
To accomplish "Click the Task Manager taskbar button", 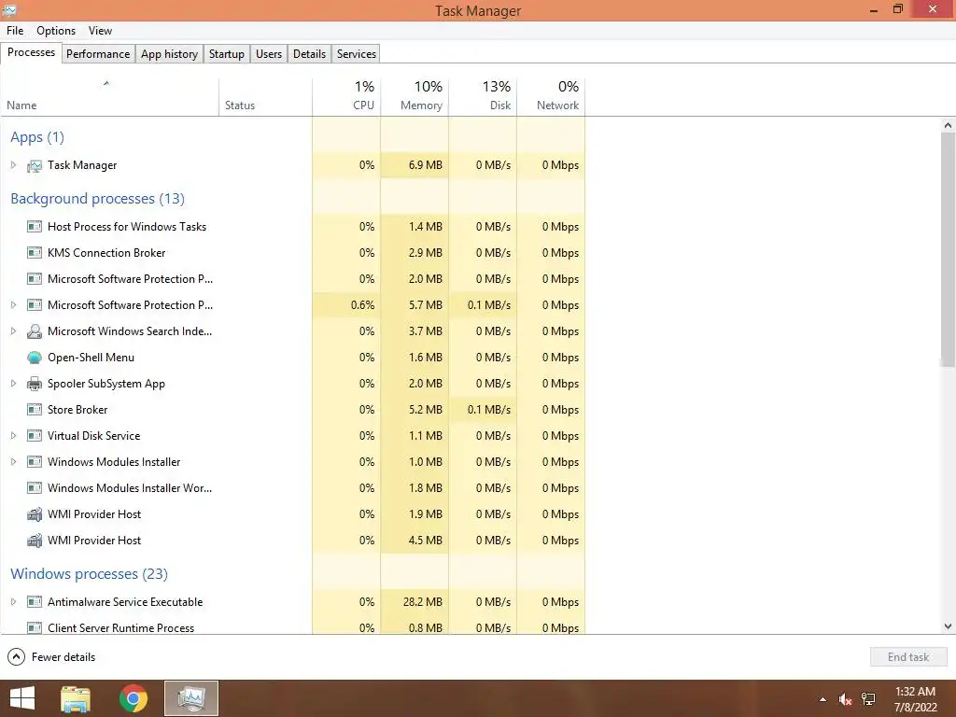I will (191, 698).
